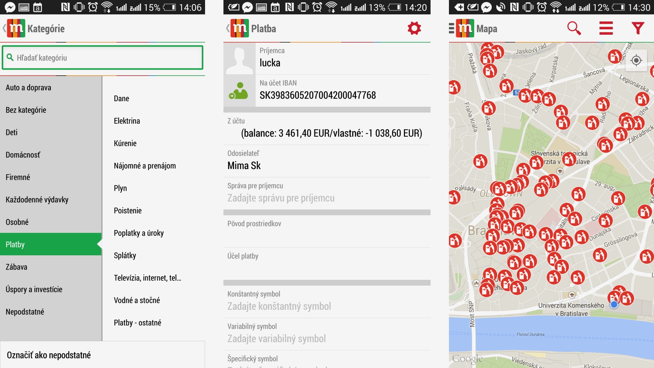Tap the map search magnifier icon
Screen dimensions: 654x368
(574, 28)
